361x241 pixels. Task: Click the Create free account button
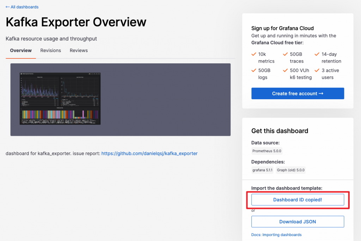(298, 94)
